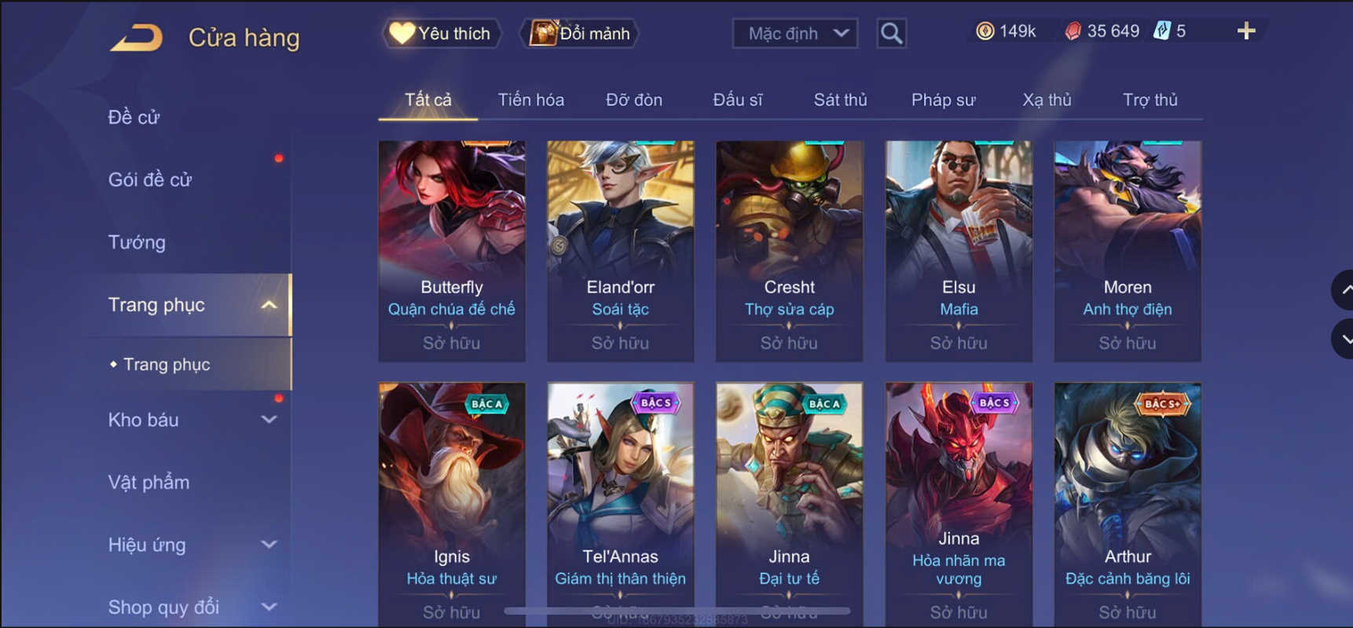Click the gold coin balance icon
The width and height of the screenshot is (1353, 628).
tap(984, 31)
